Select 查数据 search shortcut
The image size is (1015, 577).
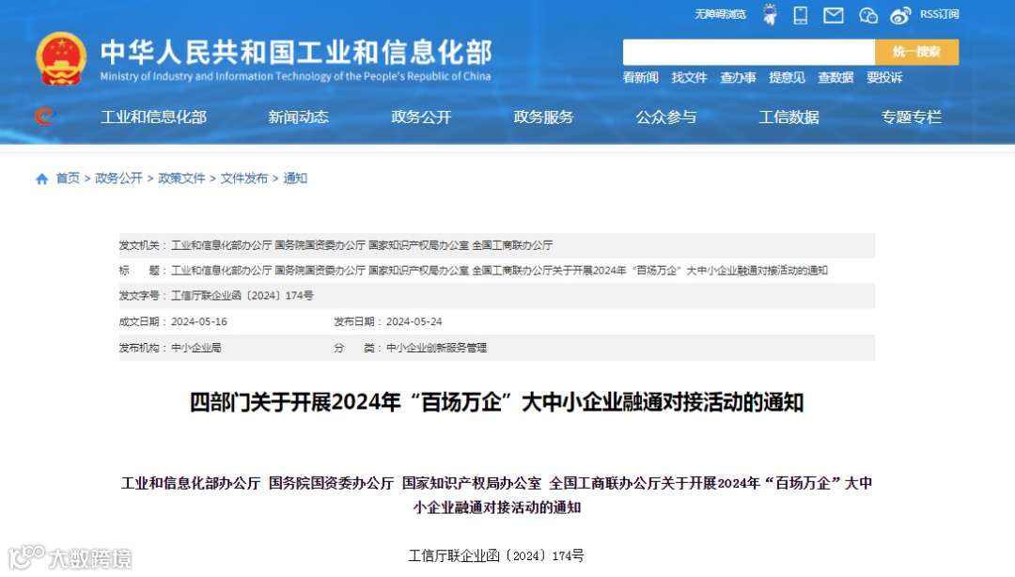tap(835, 78)
